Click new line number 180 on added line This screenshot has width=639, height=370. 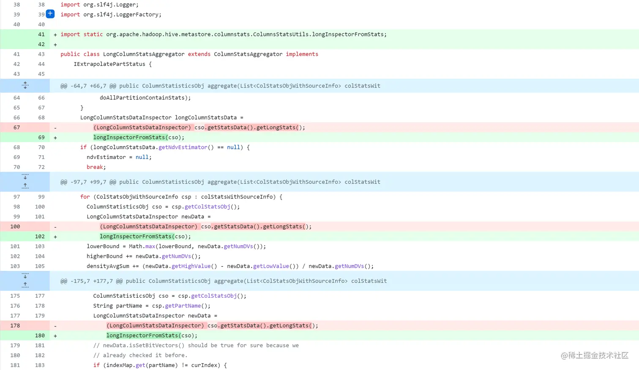pyautogui.click(x=40, y=335)
